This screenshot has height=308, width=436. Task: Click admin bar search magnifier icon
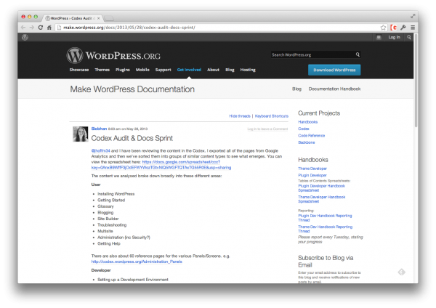(408, 37)
